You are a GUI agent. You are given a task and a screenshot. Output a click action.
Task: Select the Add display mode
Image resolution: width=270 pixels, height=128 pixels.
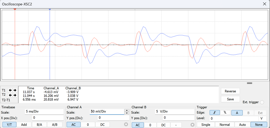24,125
